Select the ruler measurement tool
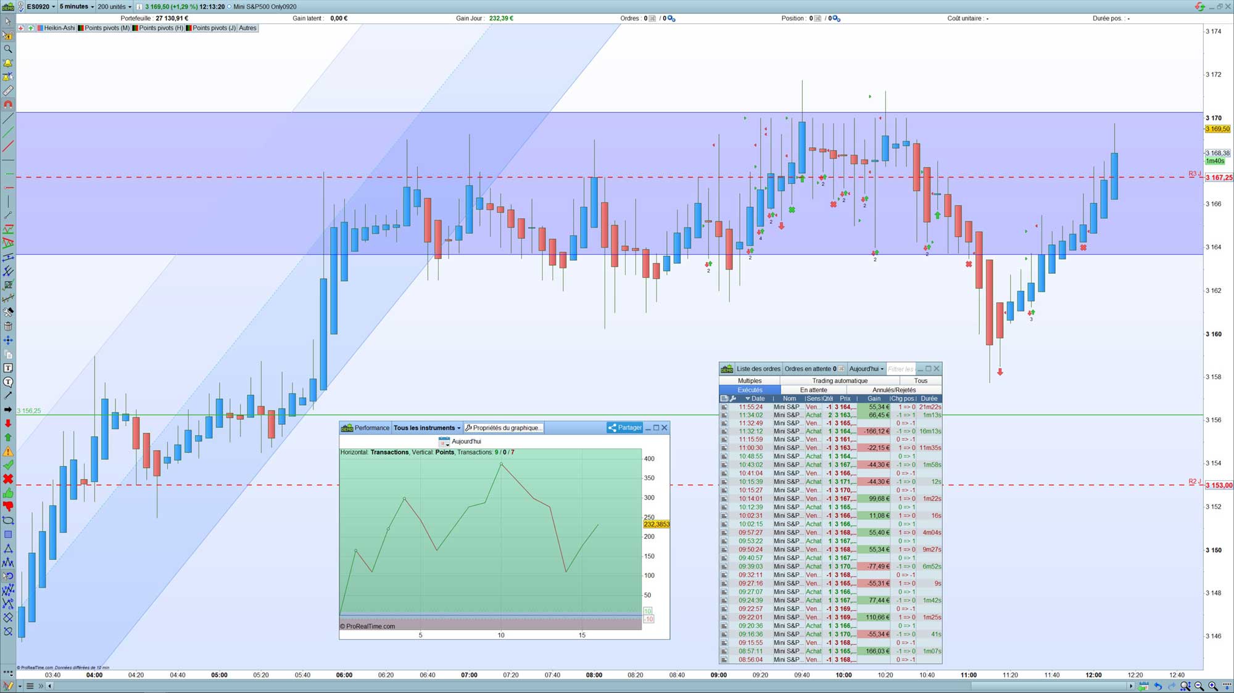The image size is (1234, 693). click(x=8, y=91)
